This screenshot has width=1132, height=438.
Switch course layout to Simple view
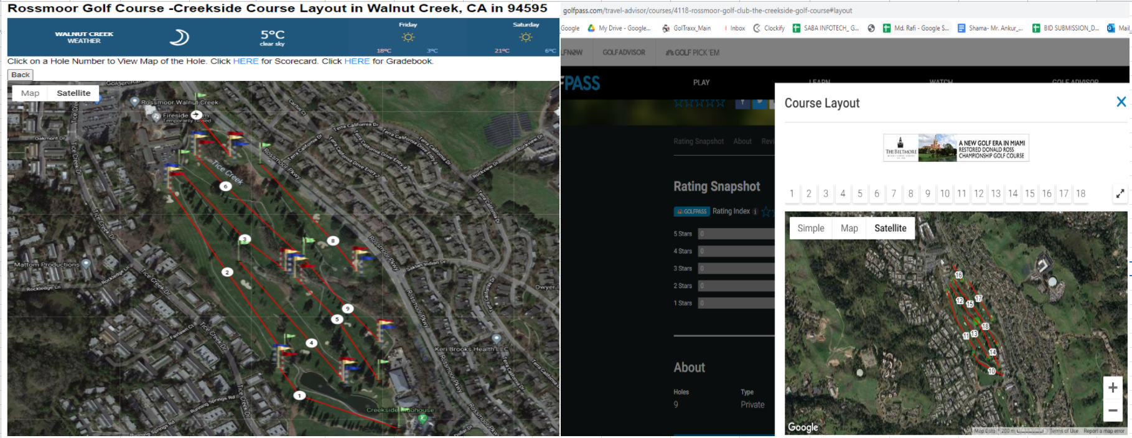tap(811, 228)
